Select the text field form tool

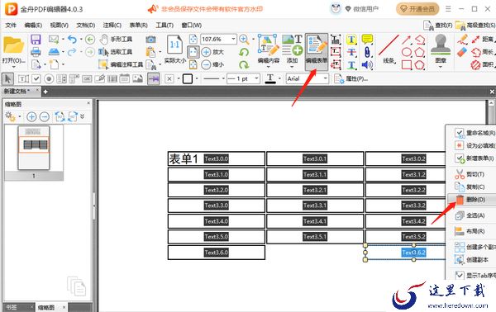tap(23, 78)
